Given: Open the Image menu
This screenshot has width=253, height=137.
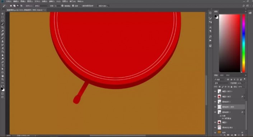Looking at the screenshot, I should [x=23, y=1].
